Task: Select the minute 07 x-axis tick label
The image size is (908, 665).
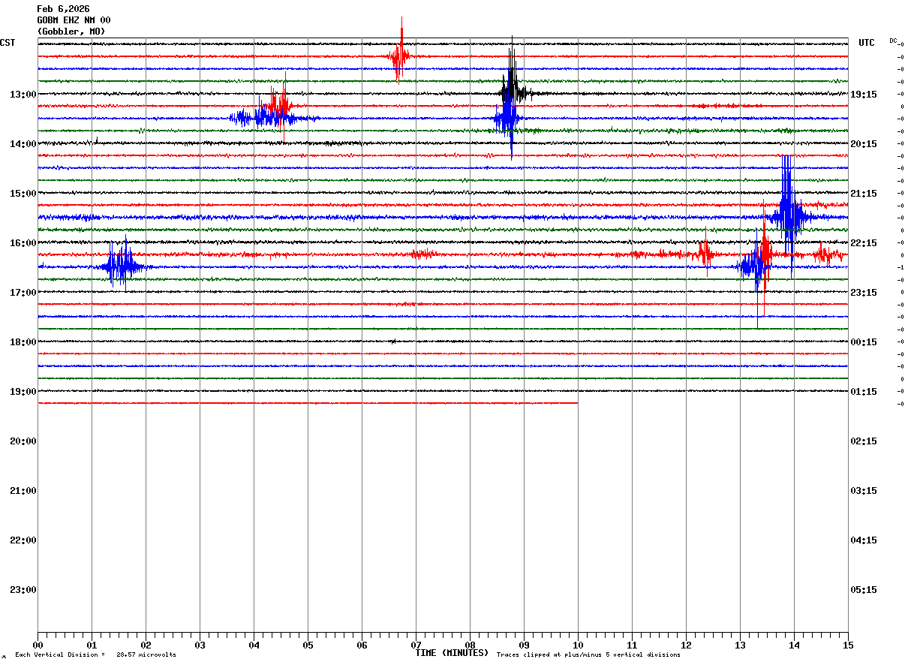Action: 416,645
